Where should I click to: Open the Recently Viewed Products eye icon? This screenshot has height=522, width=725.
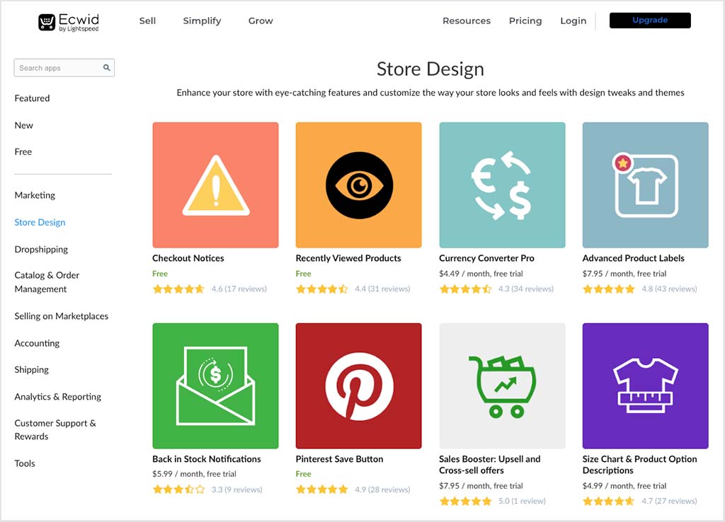point(359,185)
